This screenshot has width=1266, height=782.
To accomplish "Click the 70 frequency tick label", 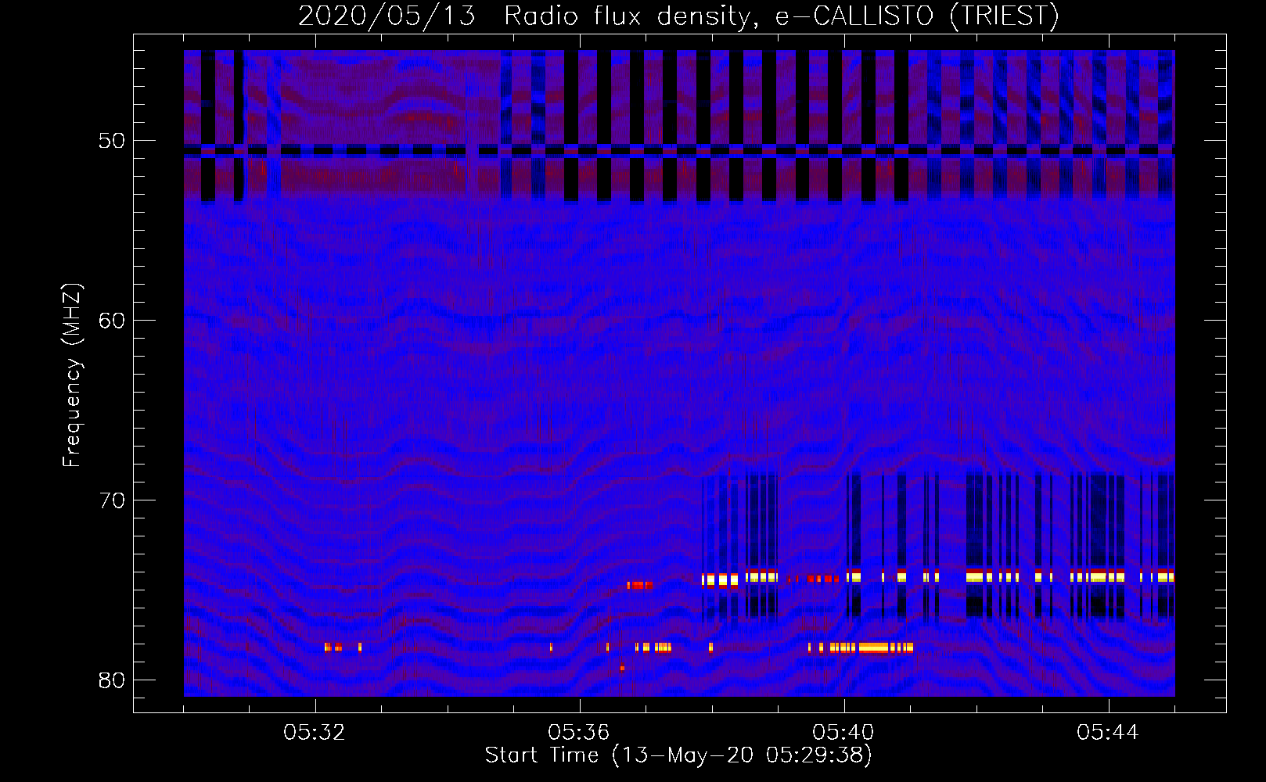I will pyautogui.click(x=112, y=500).
